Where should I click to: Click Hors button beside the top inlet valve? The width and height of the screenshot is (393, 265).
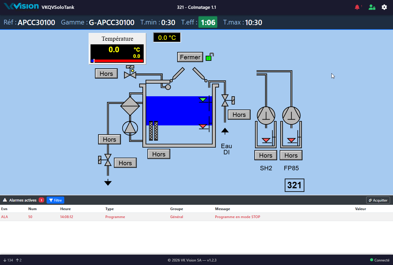click(106, 73)
